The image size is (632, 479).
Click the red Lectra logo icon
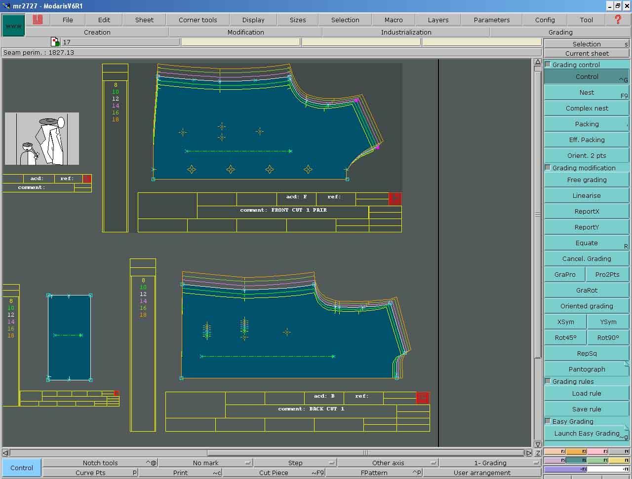click(38, 20)
